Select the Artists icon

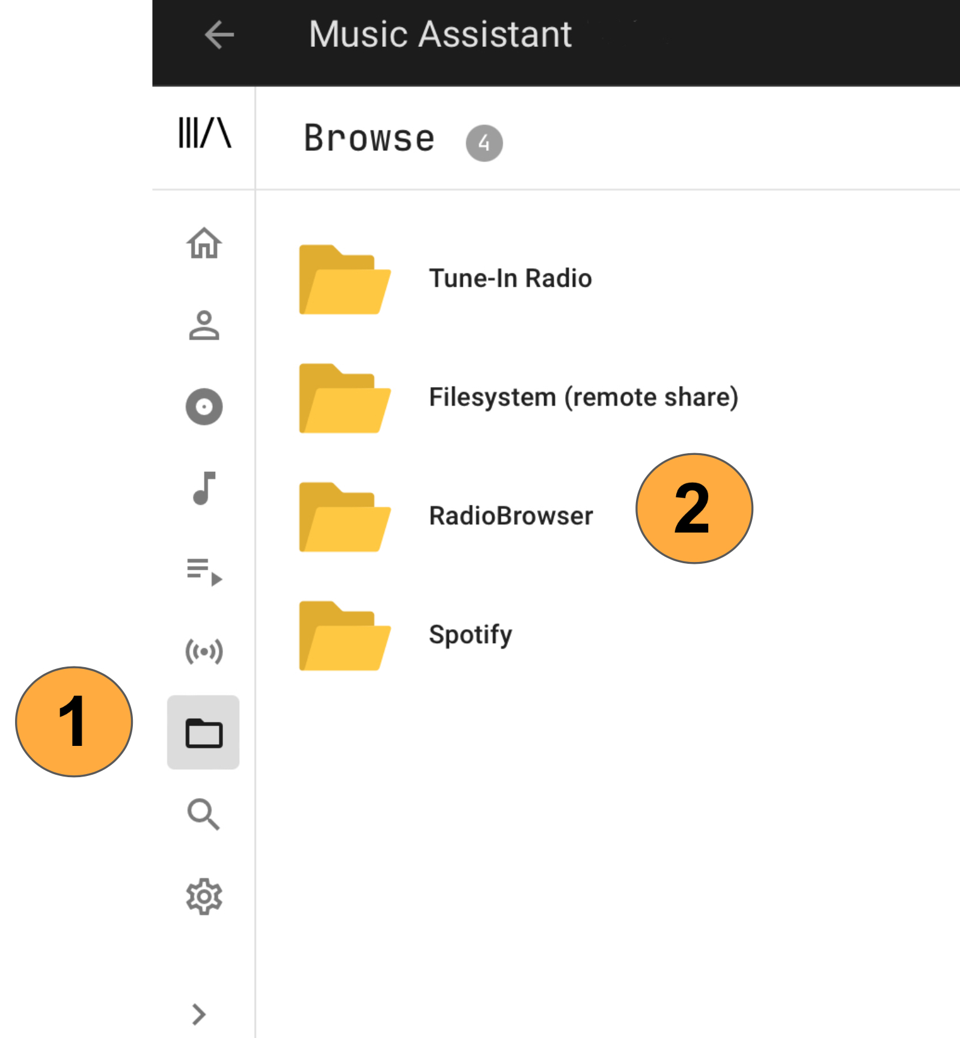coord(204,325)
